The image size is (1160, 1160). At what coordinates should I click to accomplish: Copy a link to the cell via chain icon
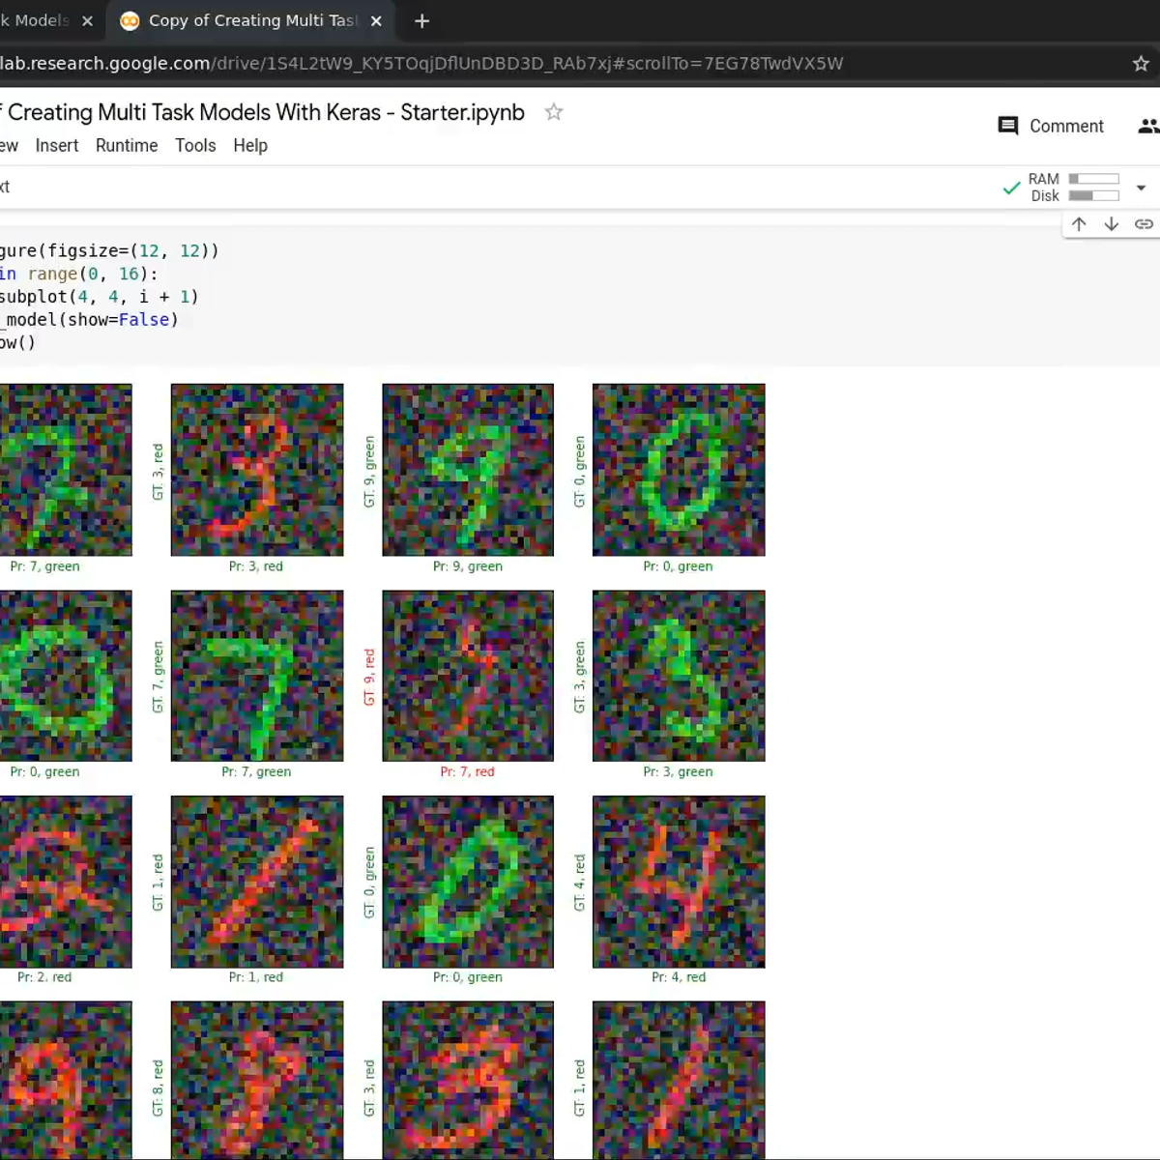point(1145,223)
